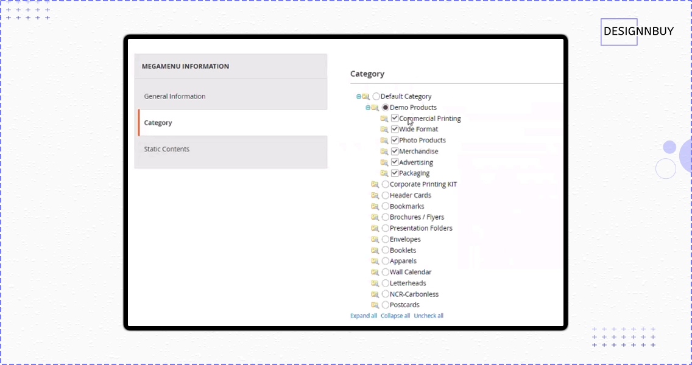Image resolution: width=692 pixels, height=365 pixels.
Task: Click the Photo Products label text
Action: (422, 140)
